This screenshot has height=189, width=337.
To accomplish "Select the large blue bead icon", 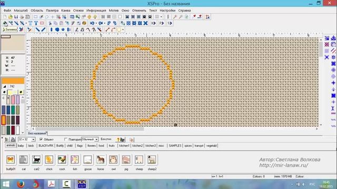I will [x=57, y=29].
